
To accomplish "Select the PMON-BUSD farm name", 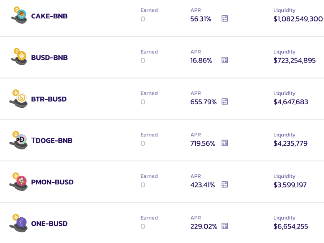I will coord(52,182).
